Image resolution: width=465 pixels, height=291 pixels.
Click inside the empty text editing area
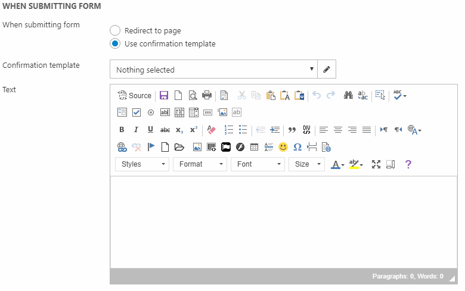click(283, 221)
